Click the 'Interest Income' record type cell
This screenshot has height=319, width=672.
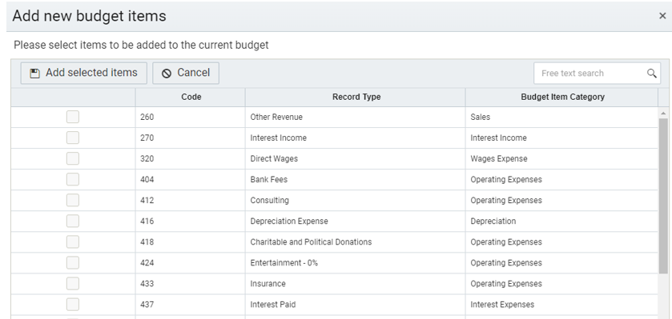(x=356, y=138)
